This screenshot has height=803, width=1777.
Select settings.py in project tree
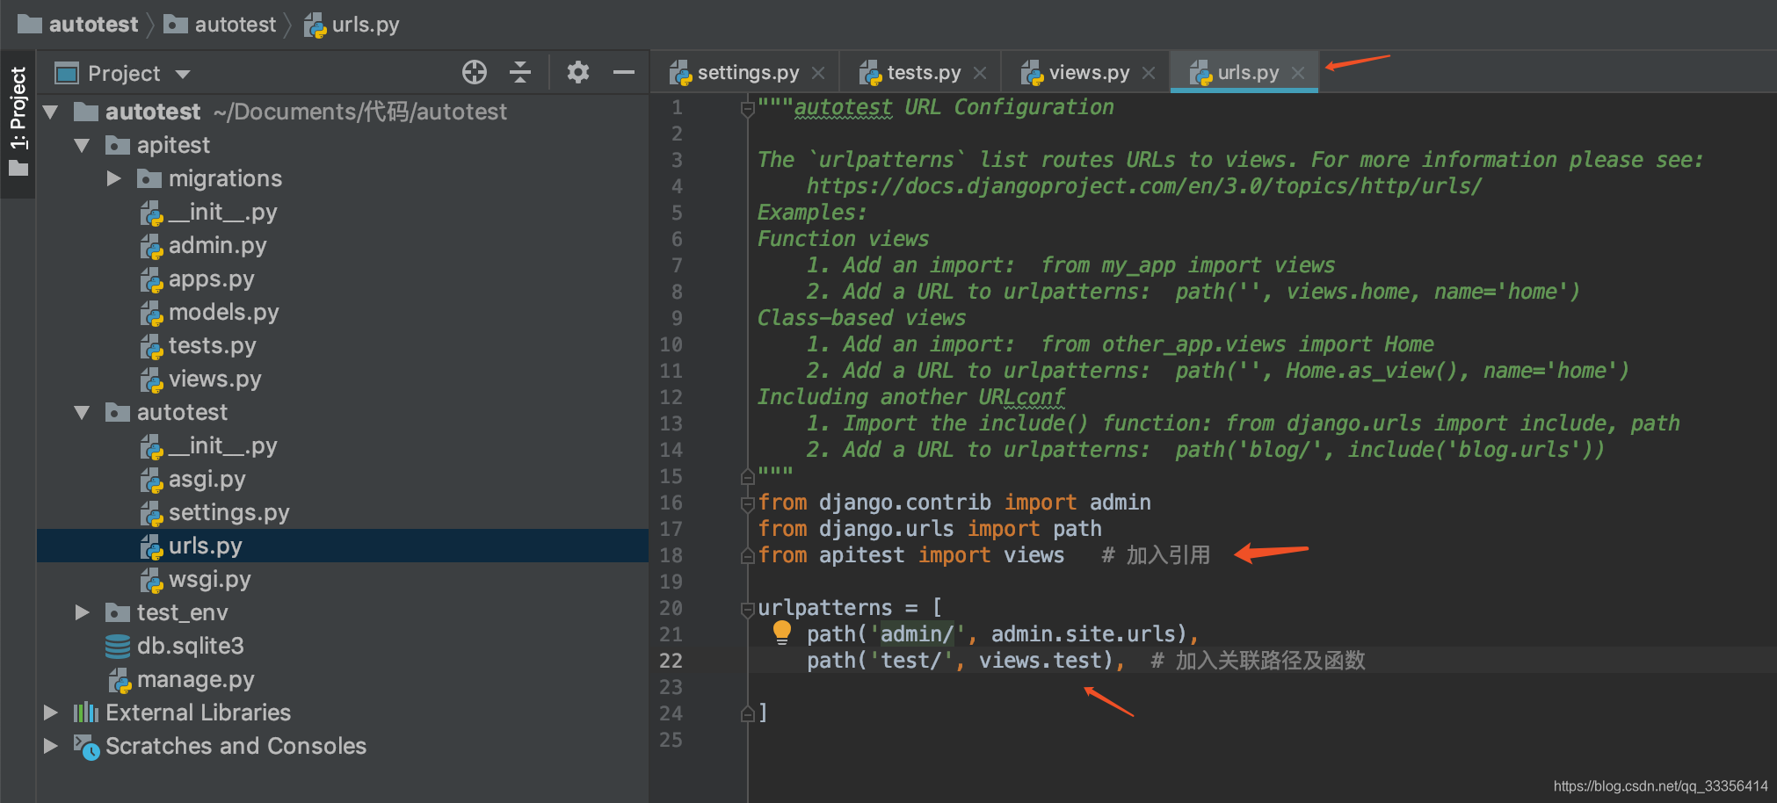(228, 512)
